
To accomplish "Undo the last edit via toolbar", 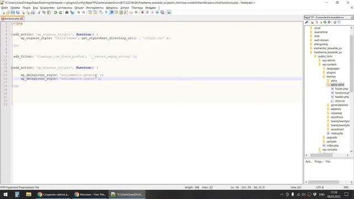I will 55,12.
